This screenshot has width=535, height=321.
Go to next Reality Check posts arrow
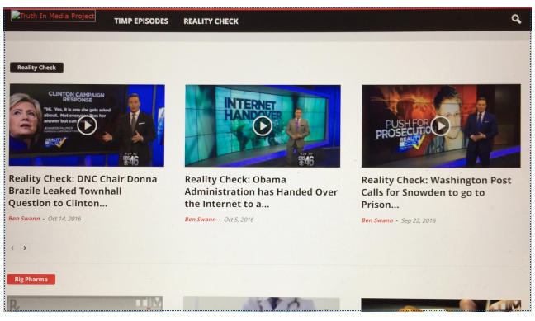point(25,248)
